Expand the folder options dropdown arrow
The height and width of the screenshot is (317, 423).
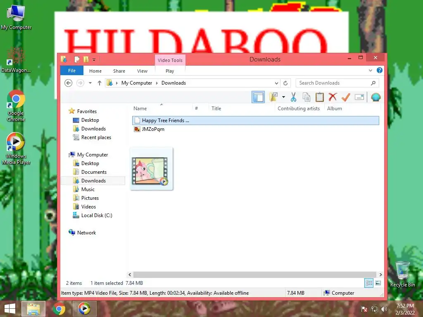pyautogui.click(x=283, y=97)
